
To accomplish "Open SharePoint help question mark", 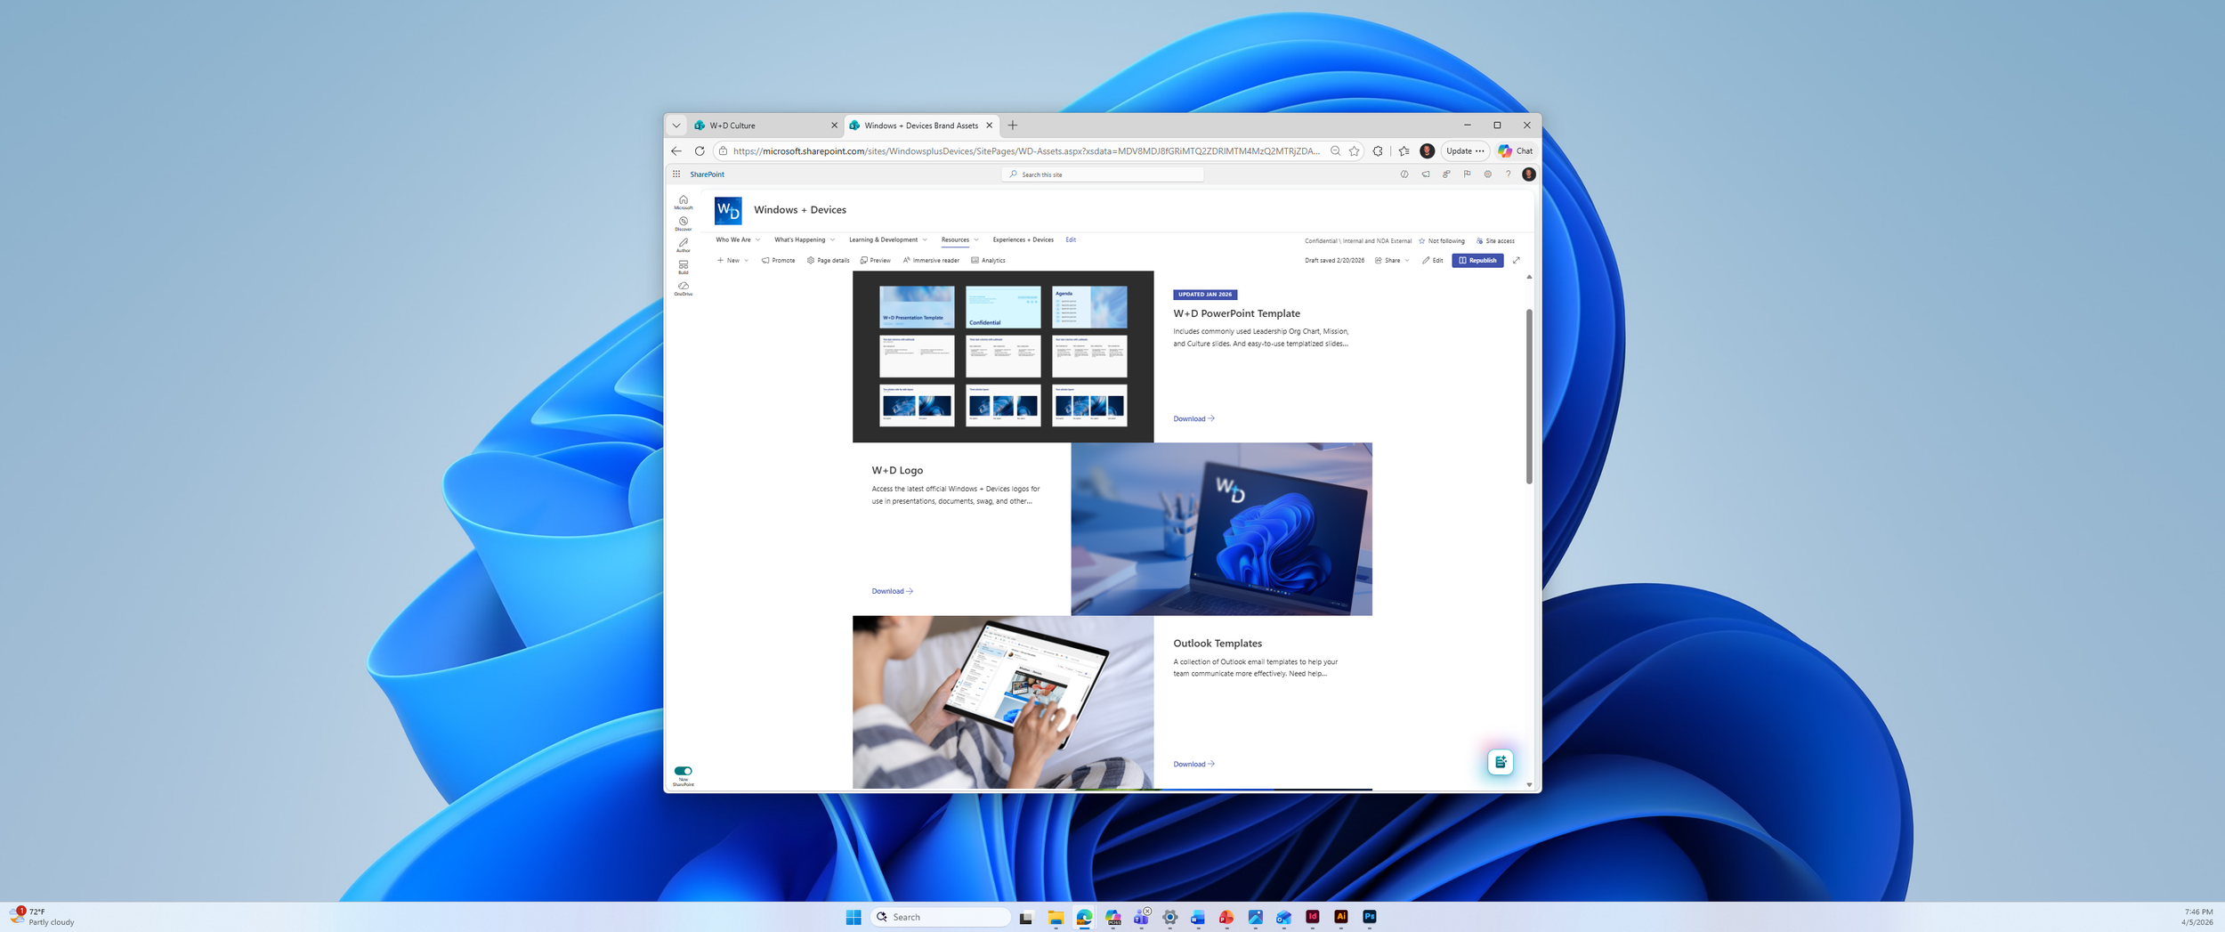I will 1508,174.
